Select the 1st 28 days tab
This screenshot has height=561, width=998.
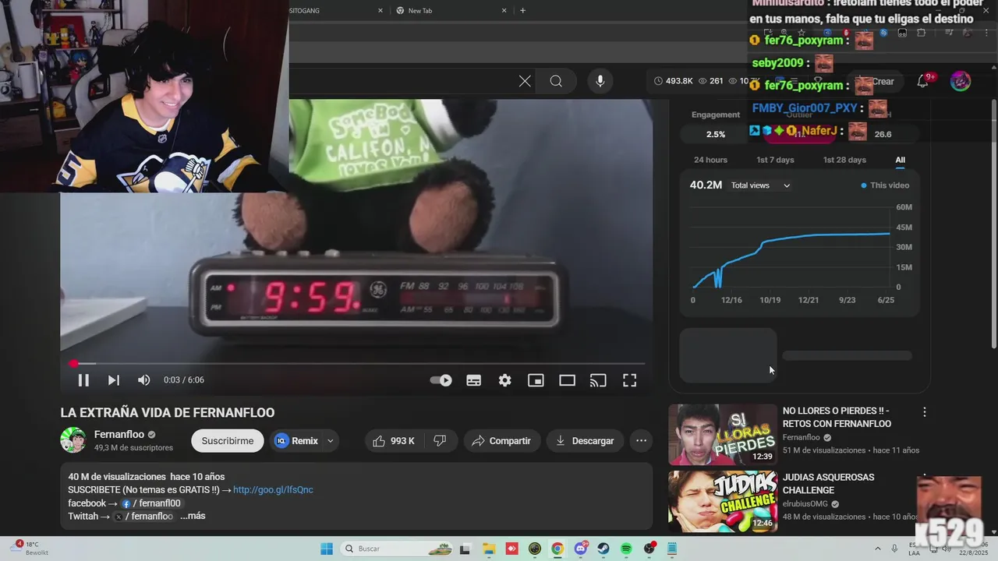click(x=844, y=160)
